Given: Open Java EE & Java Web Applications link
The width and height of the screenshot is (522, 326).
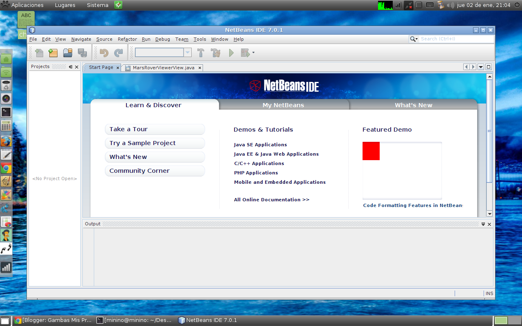Looking at the screenshot, I should coord(276,154).
